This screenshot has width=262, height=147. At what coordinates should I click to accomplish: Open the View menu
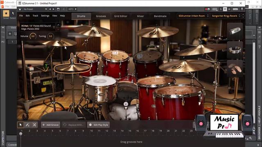click(54, 16)
